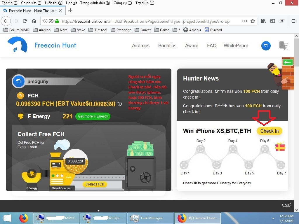The image size is (299, 224).
Task: Open the Stake bookmark folder
Action: coord(78,30)
